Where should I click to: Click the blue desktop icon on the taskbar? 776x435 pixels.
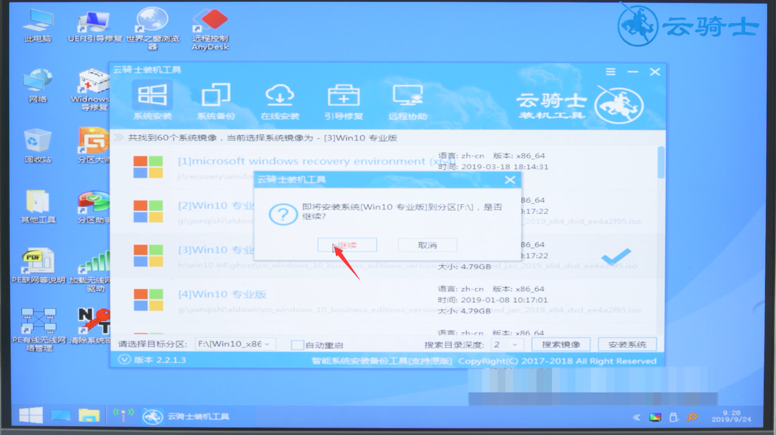60,415
